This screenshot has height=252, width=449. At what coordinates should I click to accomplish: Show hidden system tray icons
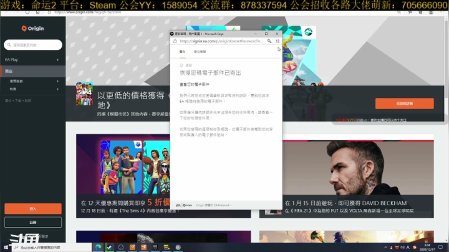click(x=386, y=247)
